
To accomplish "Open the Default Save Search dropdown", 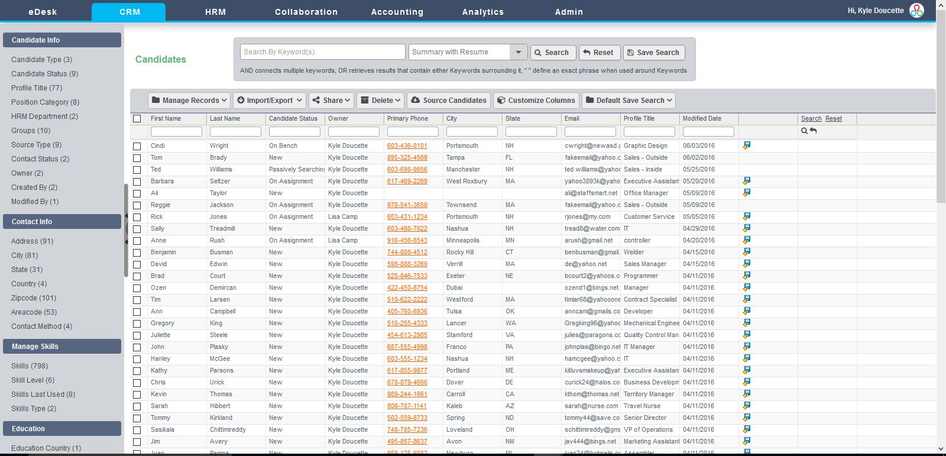I will [x=628, y=101].
